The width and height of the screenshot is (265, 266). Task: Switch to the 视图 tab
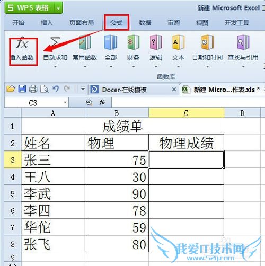pyautogui.click(x=202, y=23)
